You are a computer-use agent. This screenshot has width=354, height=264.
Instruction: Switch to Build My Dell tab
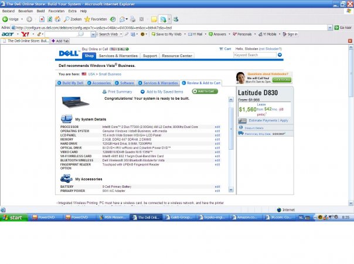pyautogui.click(x=70, y=83)
